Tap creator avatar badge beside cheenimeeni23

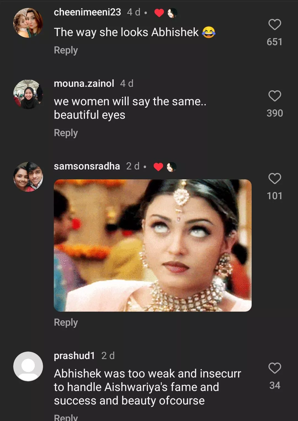point(172,13)
